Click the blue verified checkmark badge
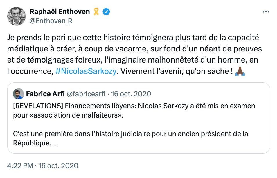277x178 pixels. [106, 12]
